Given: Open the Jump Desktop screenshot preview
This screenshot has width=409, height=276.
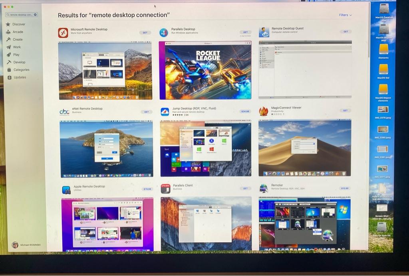Looking at the screenshot, I should 206,148.
